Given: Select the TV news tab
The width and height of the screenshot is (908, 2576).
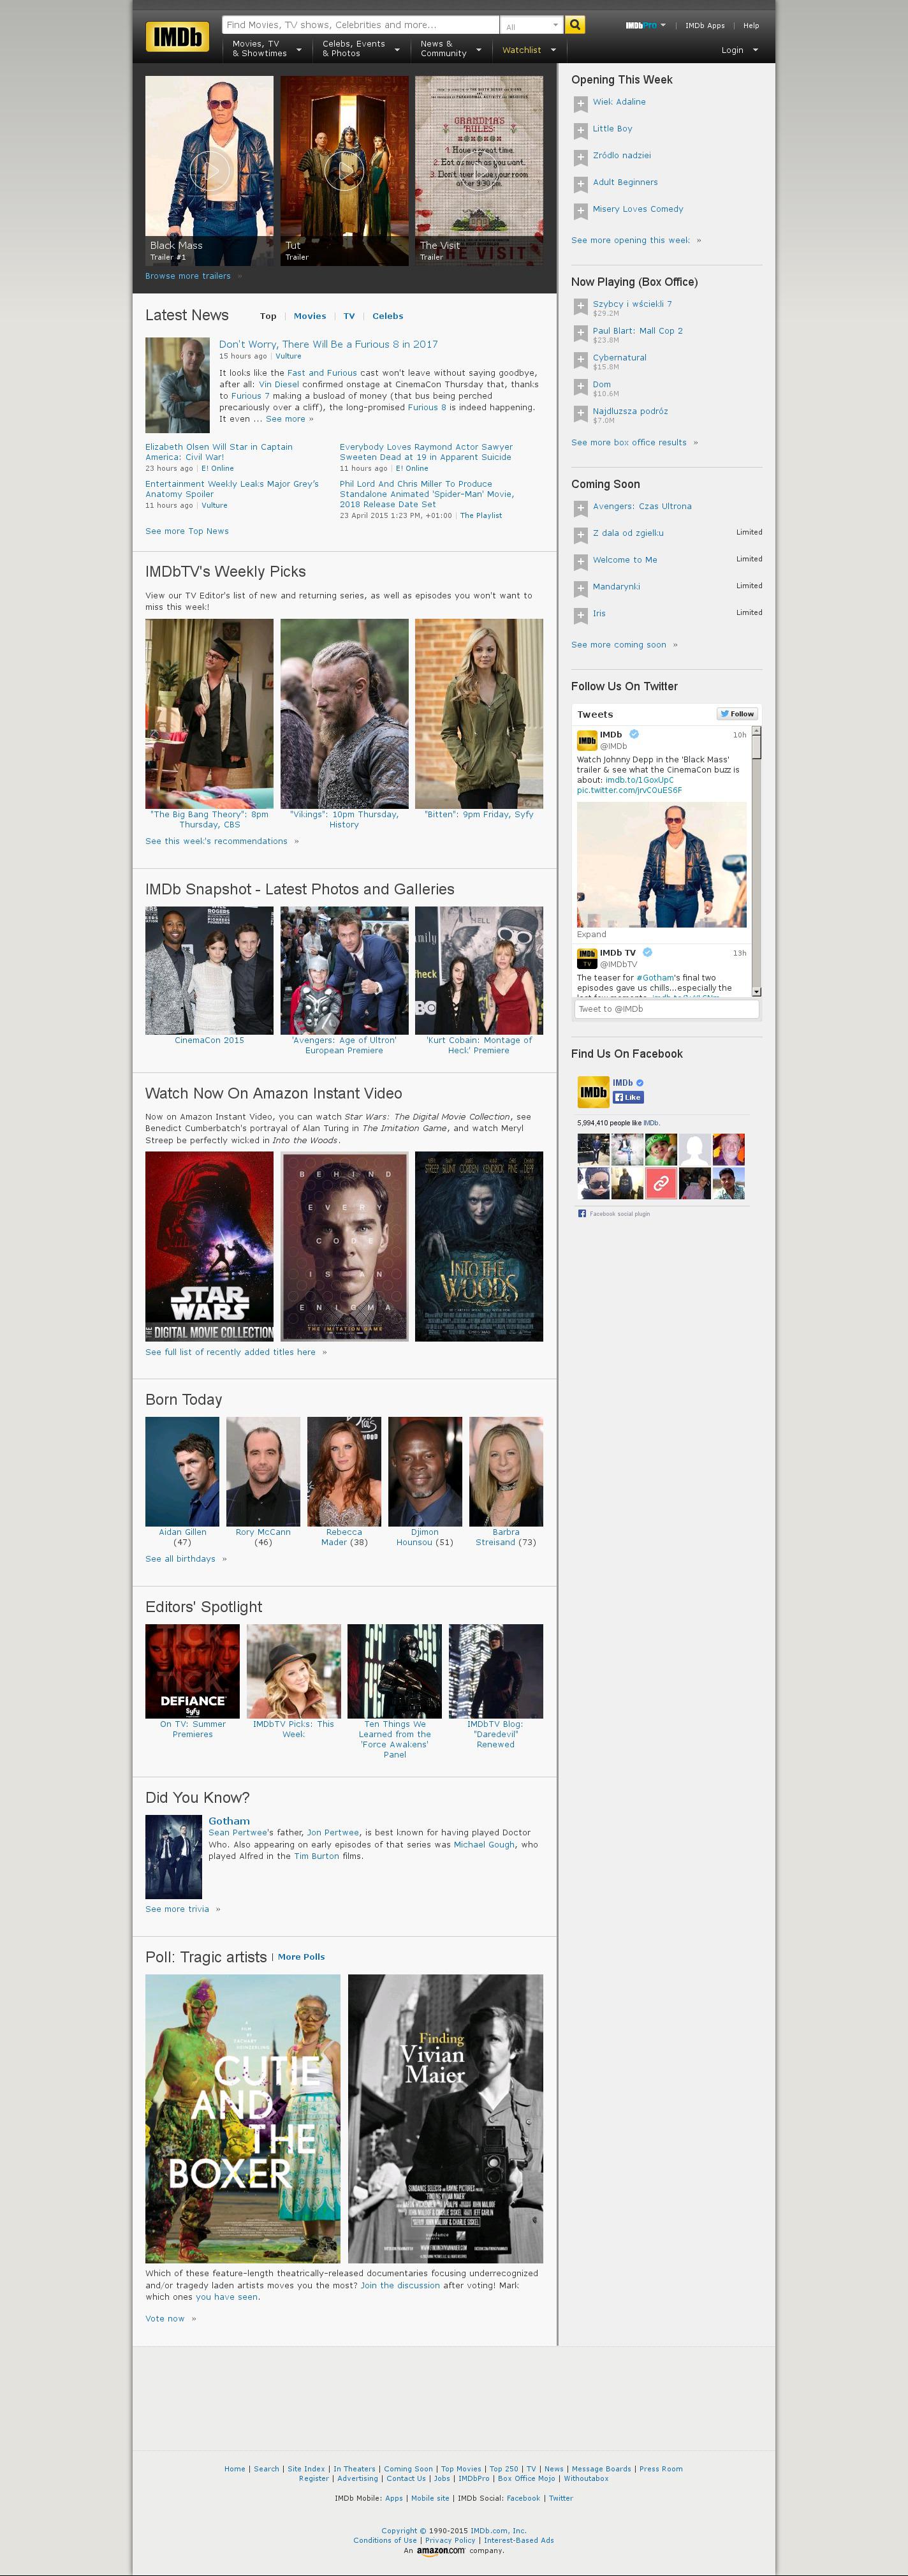Looking at the screenshot, I should [x=349, y=316].
